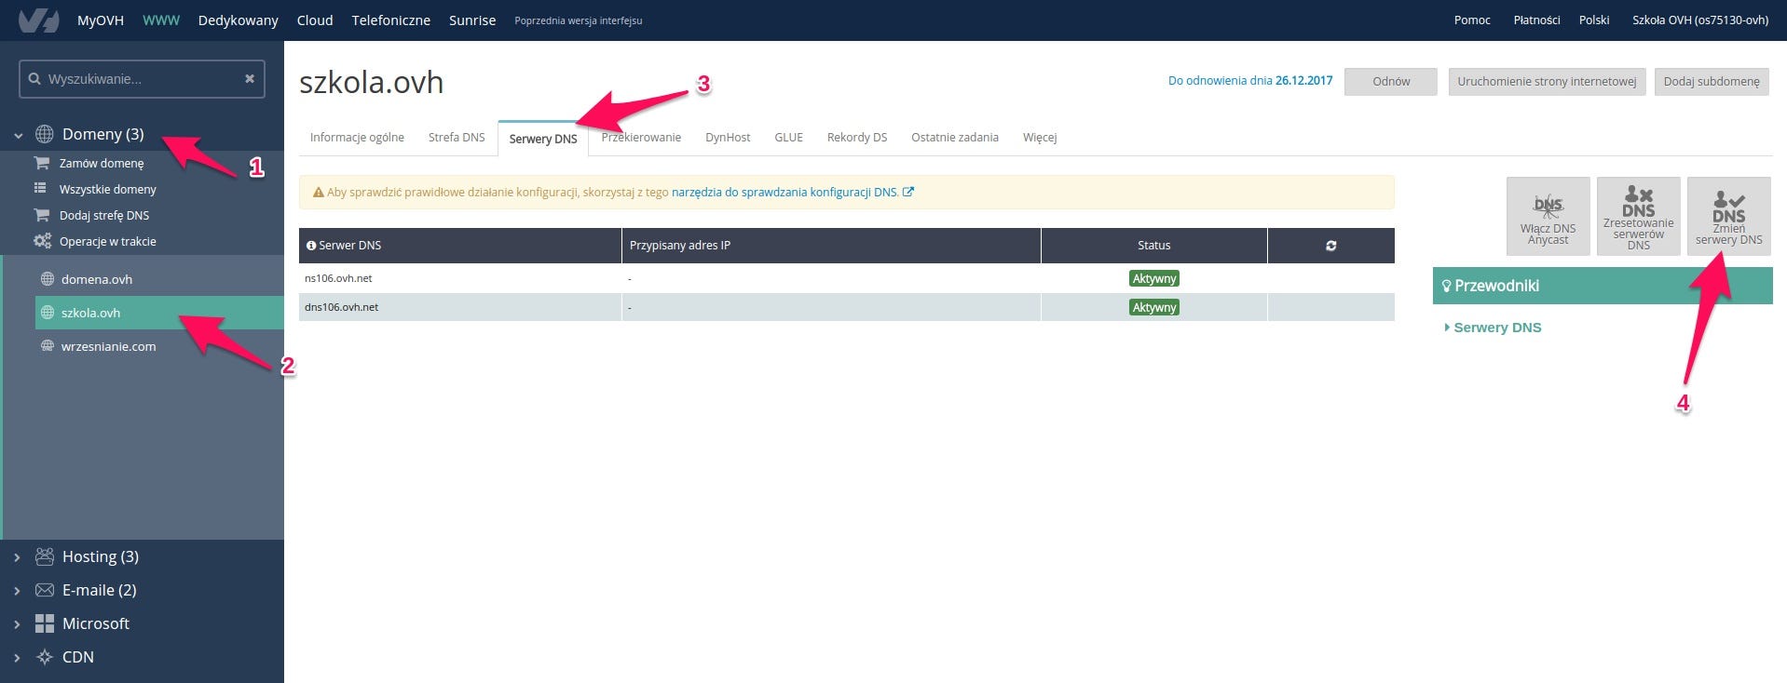Open MyOVH in the top navigation
The image size is (1787, 683).
101,20
